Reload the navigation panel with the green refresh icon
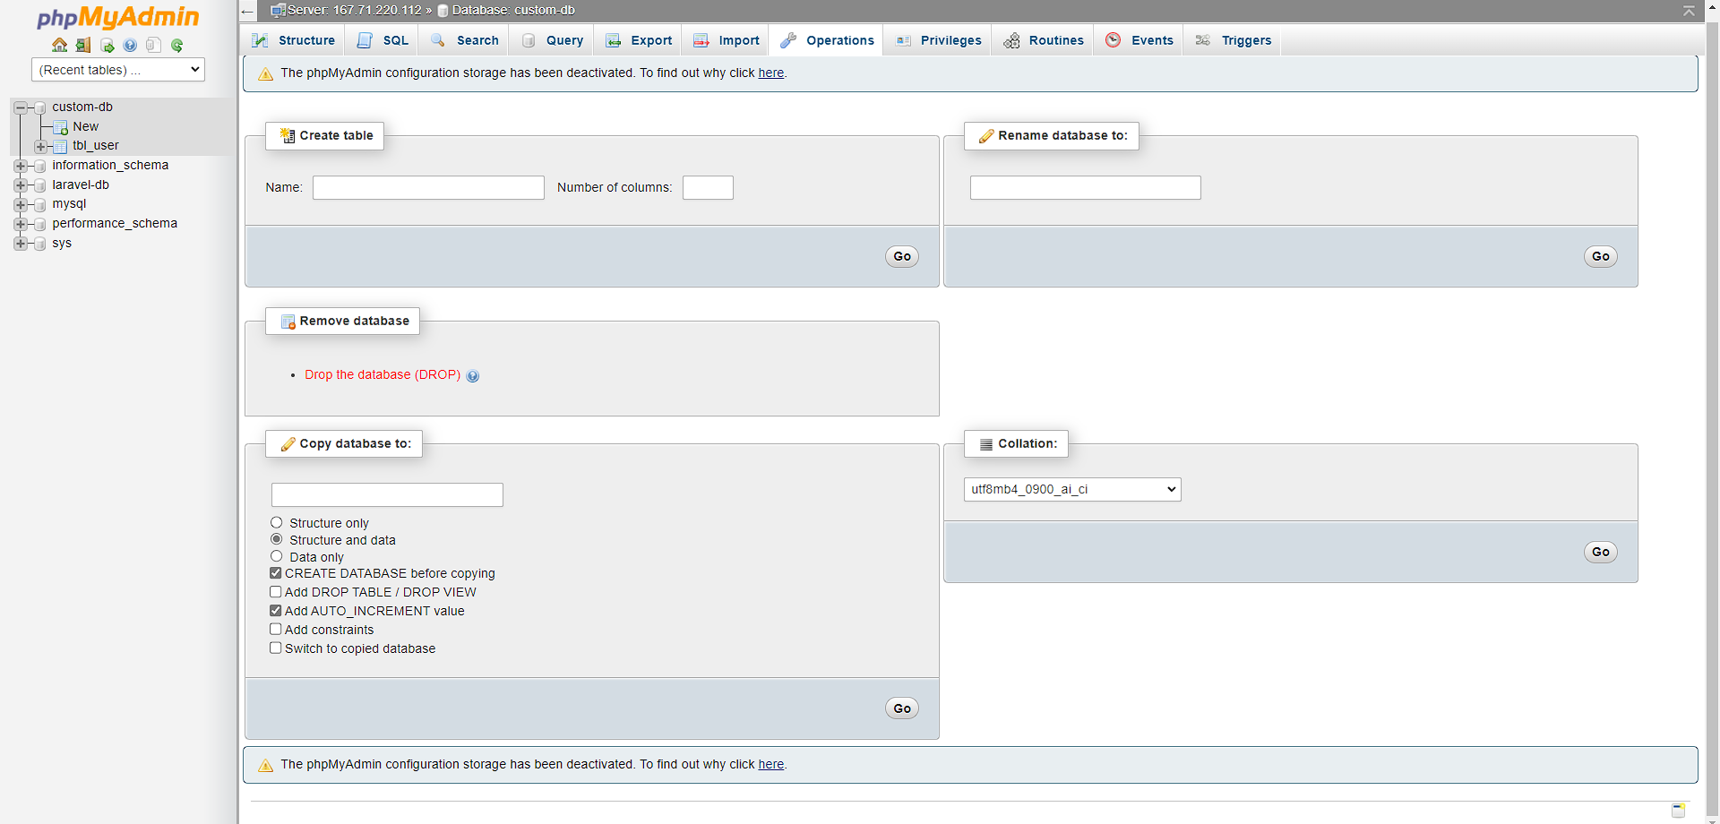This screenshot has height=824, width=1720. 176,45
